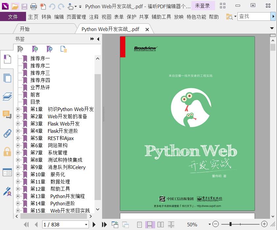277x230 pixels.
Task: Click the Open file folder icon
Action: coord(15,7)
